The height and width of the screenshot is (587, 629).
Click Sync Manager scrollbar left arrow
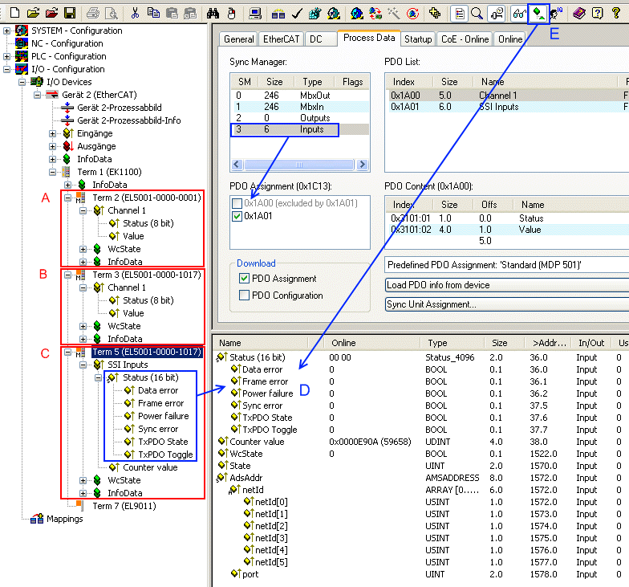pyautogui.click(x=237, y=165)
